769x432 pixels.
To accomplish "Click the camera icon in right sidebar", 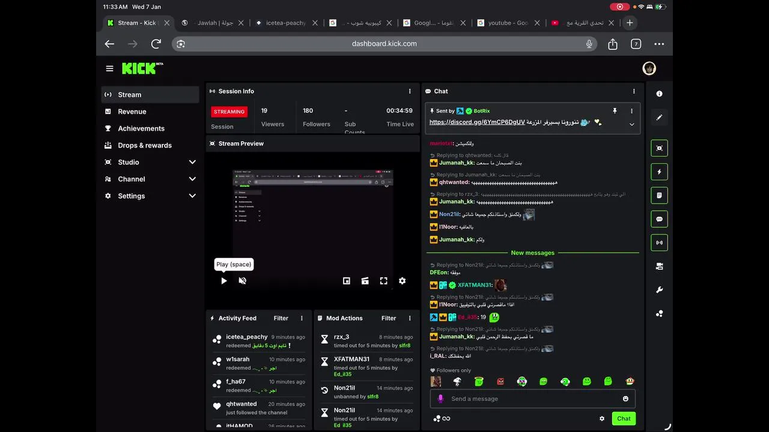I will tap(659, 266).
